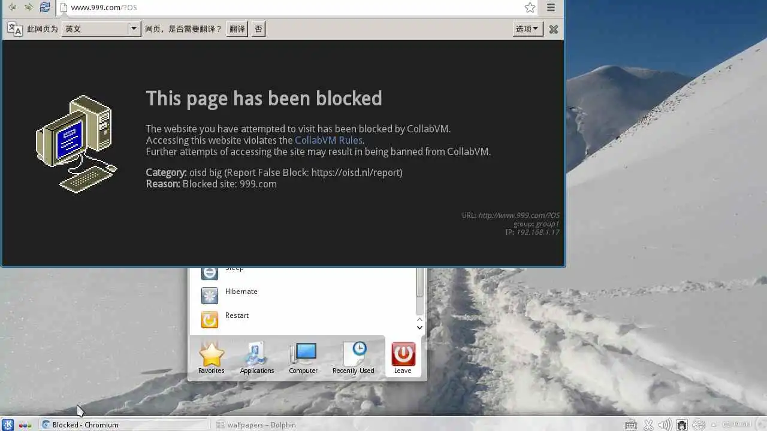Viewport: 767px width, 431px height.
Task: Expand hidden tray icons arrow
Action: coord(713,425)
